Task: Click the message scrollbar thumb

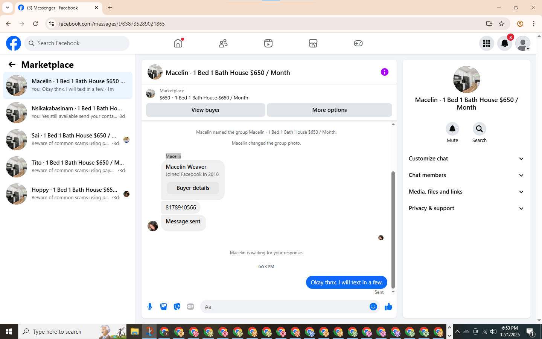Action: [393, 230]
